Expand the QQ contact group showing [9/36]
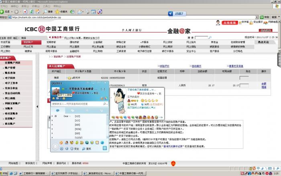The image size is (281, 176). tap(52, 129)
